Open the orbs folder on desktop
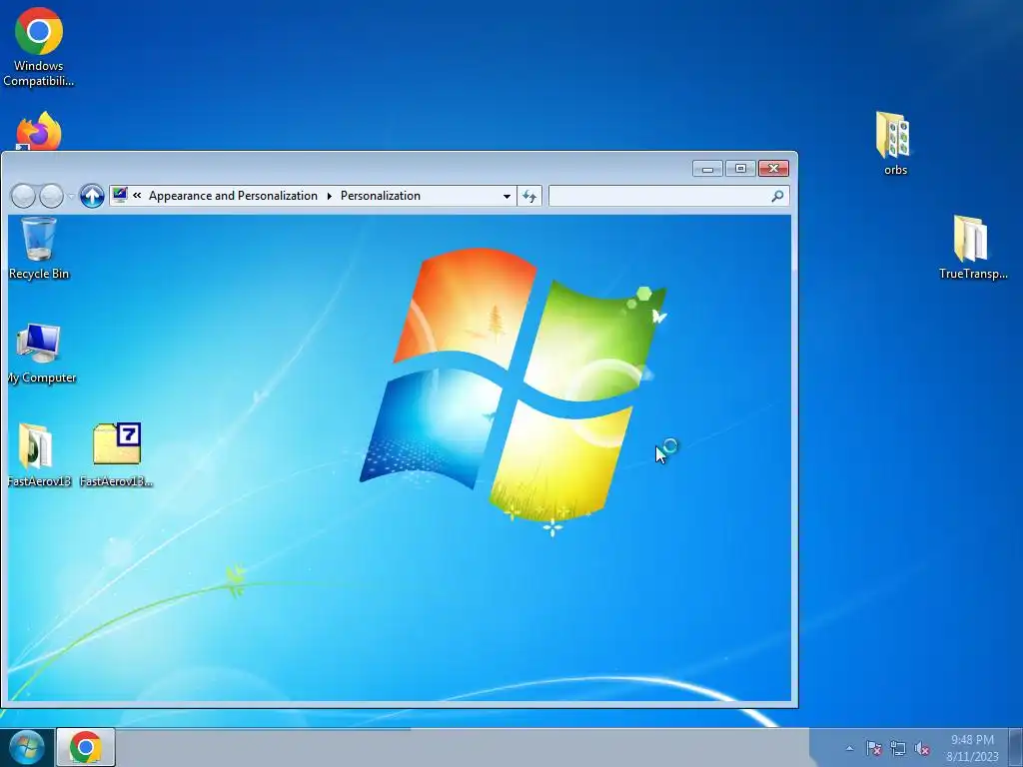This screenshot has height=767, width=1023. pyautogui.click(x=894, y=144)
